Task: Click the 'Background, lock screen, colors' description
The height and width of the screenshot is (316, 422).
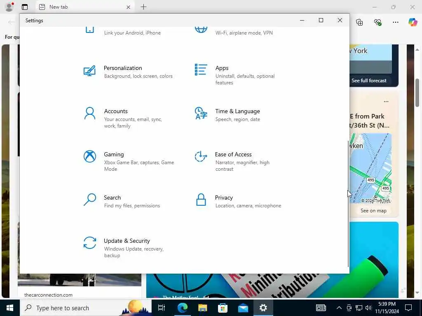Action: click(138, 76)
